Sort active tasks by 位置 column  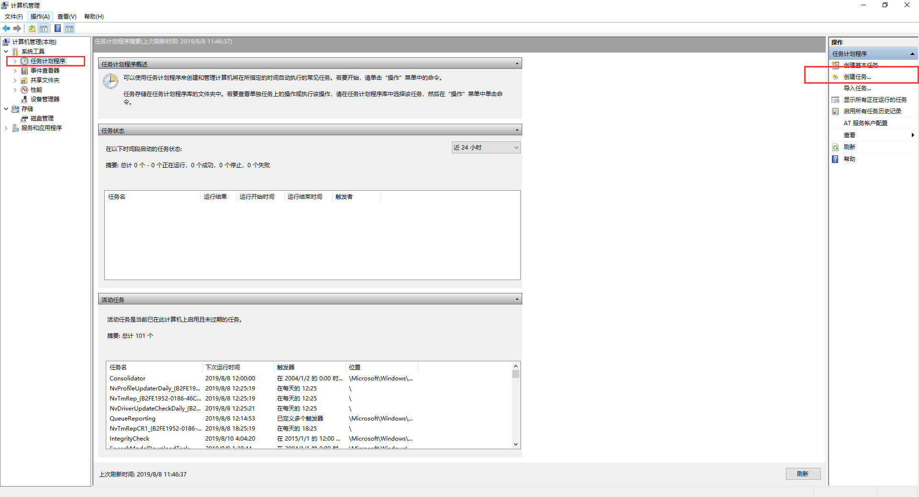(x=381, y=367)
